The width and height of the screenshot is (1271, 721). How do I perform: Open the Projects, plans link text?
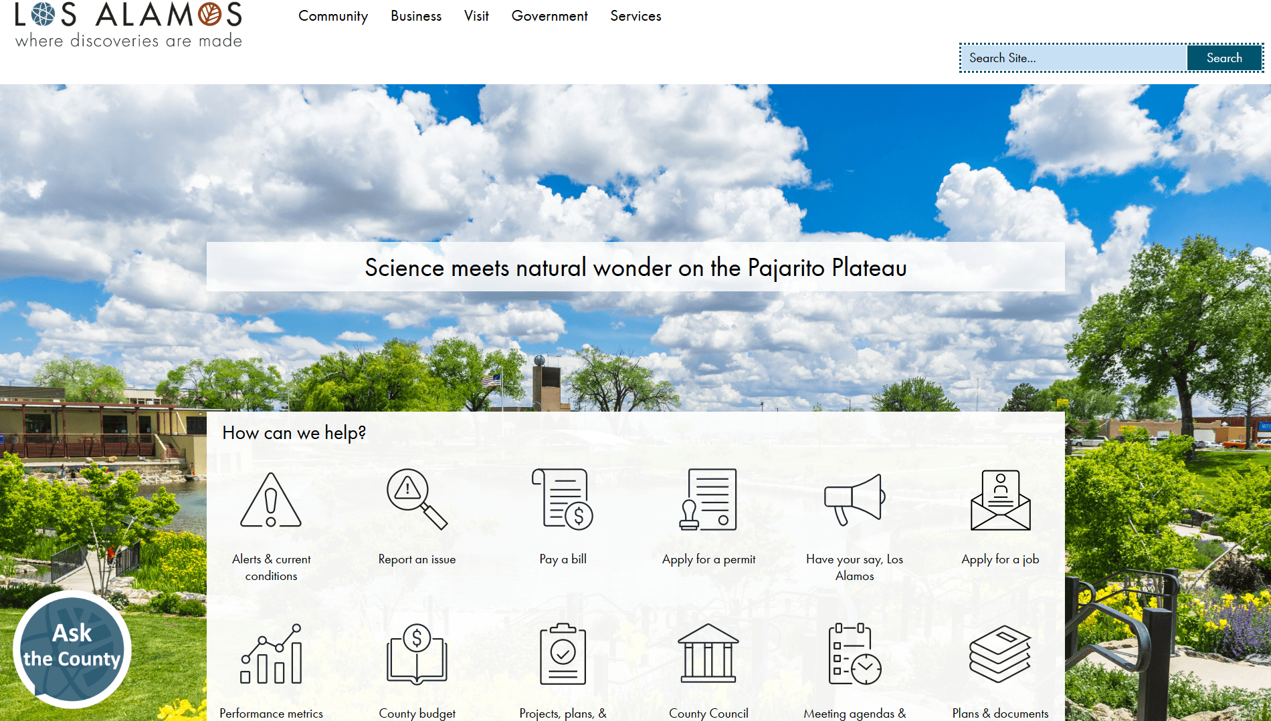click(x=563, y=714)
